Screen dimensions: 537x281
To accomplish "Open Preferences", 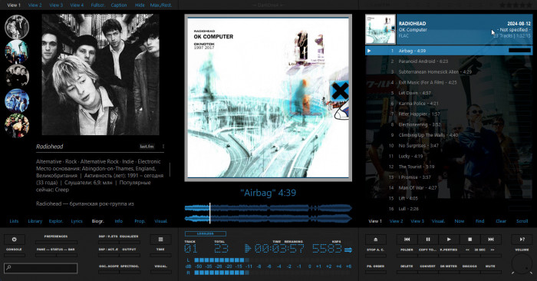I will click(56, 242).
